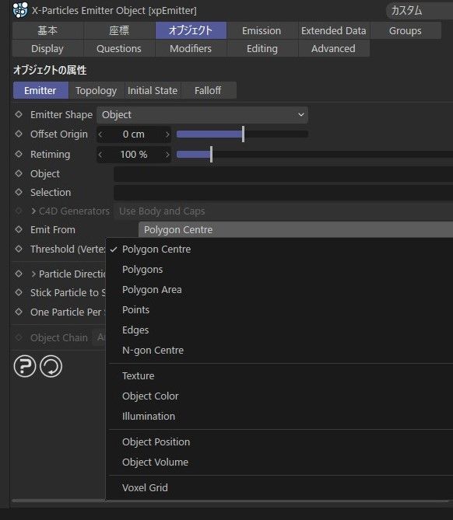Image resolution: width=453 pixels, height=520 pixels.
Task: Open the Groups tab
Action: [406, 30]
